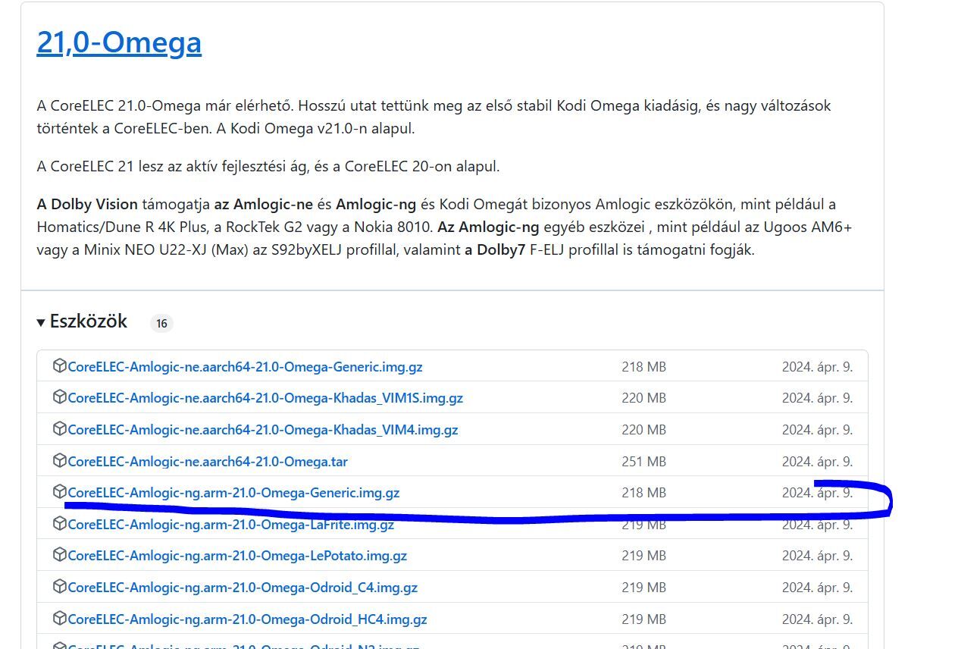This screenshot has height=649, width=958.
Task: Download CoreELEC-Amlogic-ng LaFrite image
Action: pos(231,525)
